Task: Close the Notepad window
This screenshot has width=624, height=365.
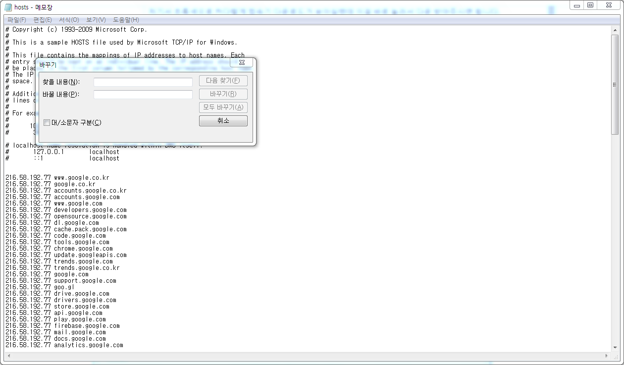Action: (609, 5)
